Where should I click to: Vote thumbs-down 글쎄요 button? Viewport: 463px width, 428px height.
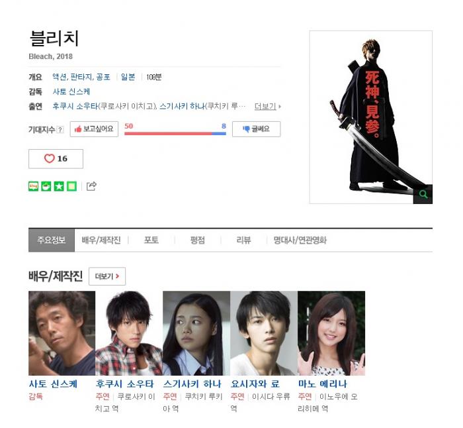(x=257, y=129)
